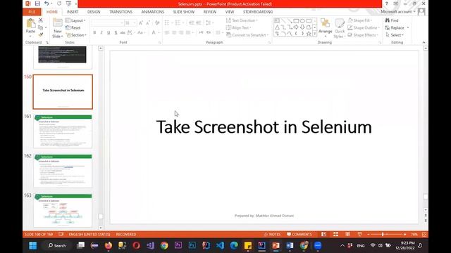Toggle the NOTES pane in status bar
This screenshot has width=451, height=253.
pos(272,234)
